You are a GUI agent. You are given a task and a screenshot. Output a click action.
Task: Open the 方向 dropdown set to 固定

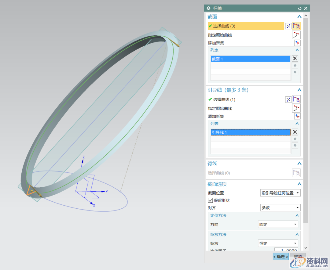(278, 225)
